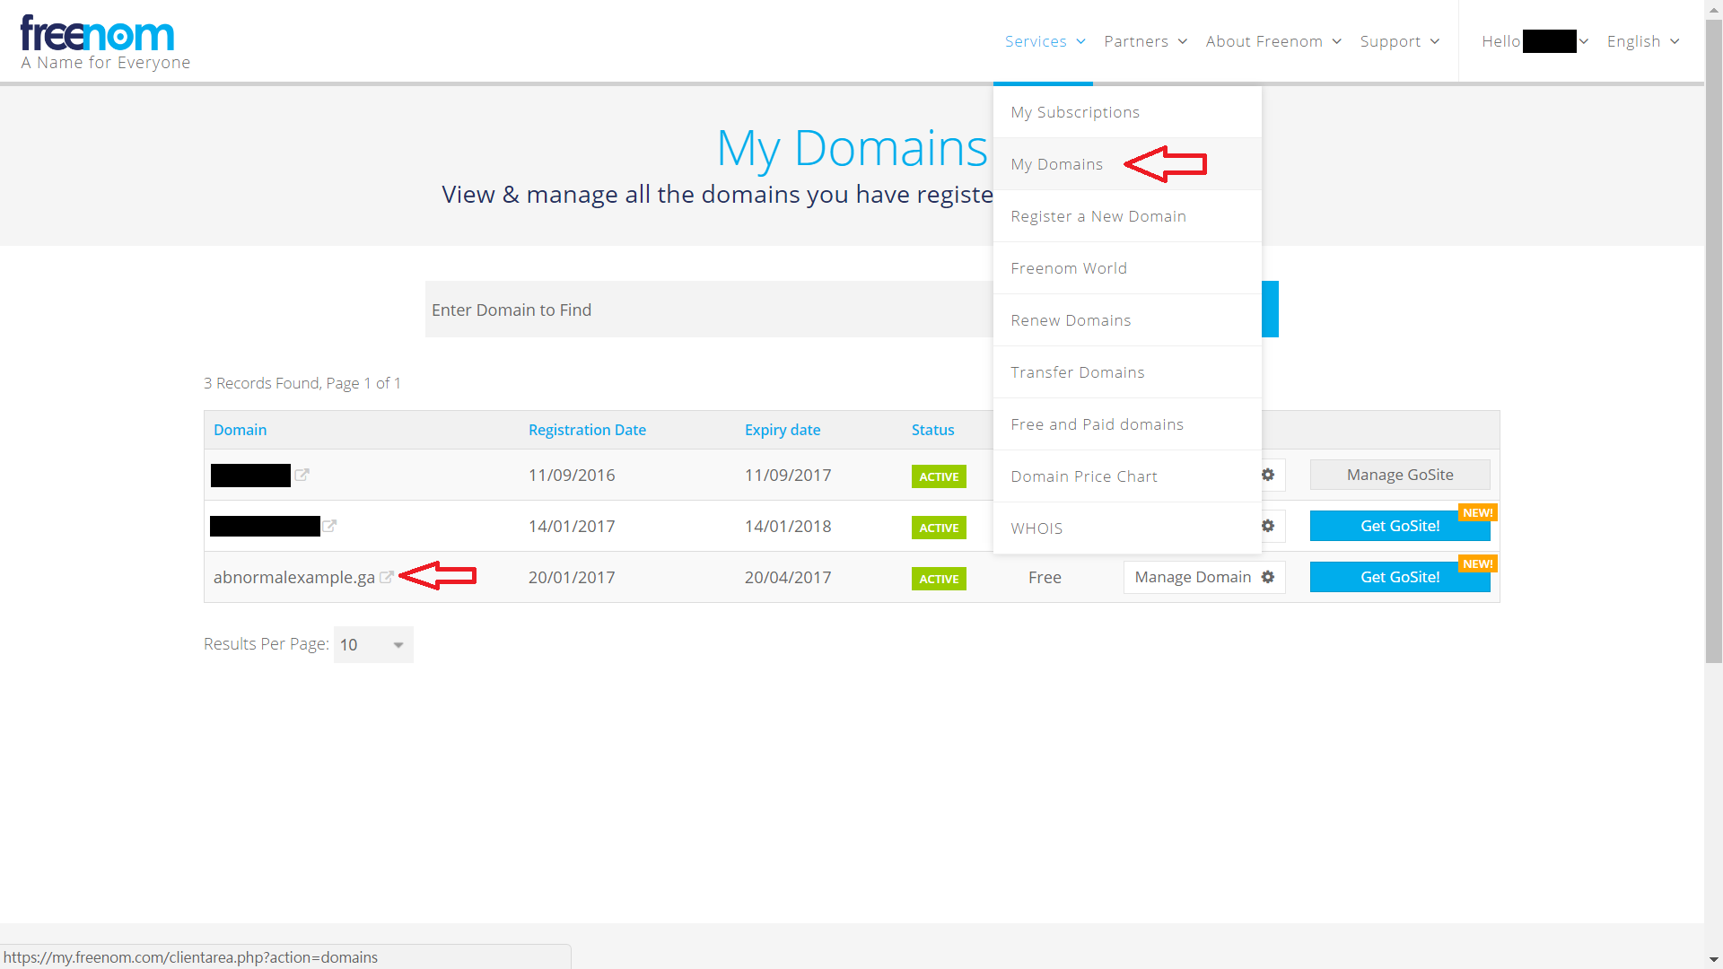Screen dimensions: 1723x969
Task: Click Manage GoSite button
Action: pyautogui.click(x=1399, y=475)
